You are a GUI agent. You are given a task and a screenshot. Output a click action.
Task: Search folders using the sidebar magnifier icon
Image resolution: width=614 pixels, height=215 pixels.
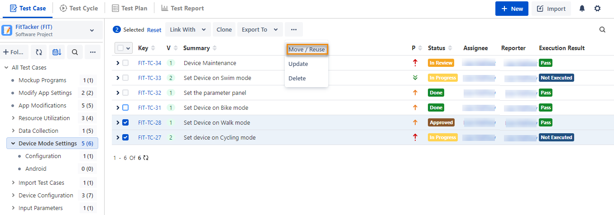[x=75, y=52]
